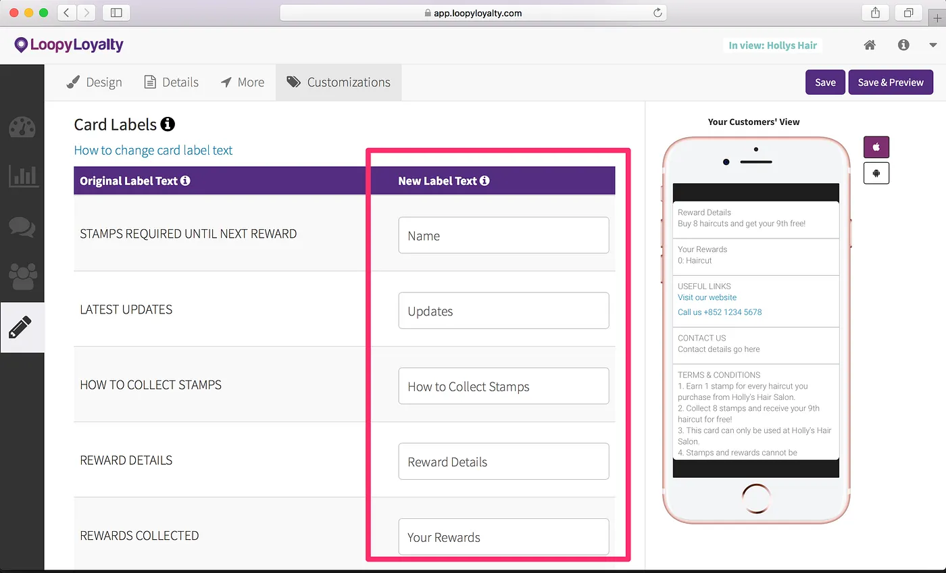Switch to the Details tab
This screenshot has height=573, width=946.
click(x=172, y=82)
